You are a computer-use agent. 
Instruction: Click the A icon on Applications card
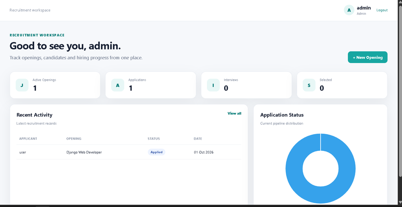pyautogui.click(x=118, y=85)
